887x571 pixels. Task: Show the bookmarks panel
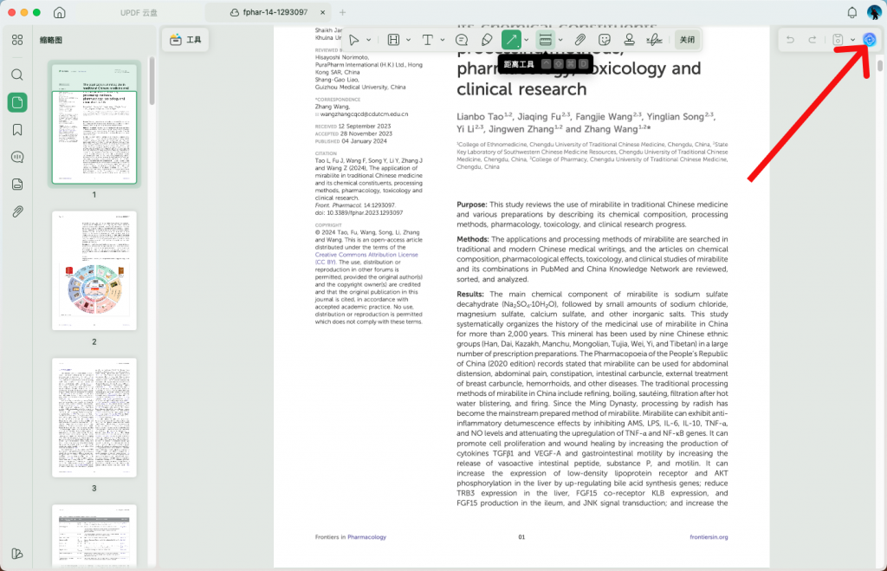click(x=17, y=130)
